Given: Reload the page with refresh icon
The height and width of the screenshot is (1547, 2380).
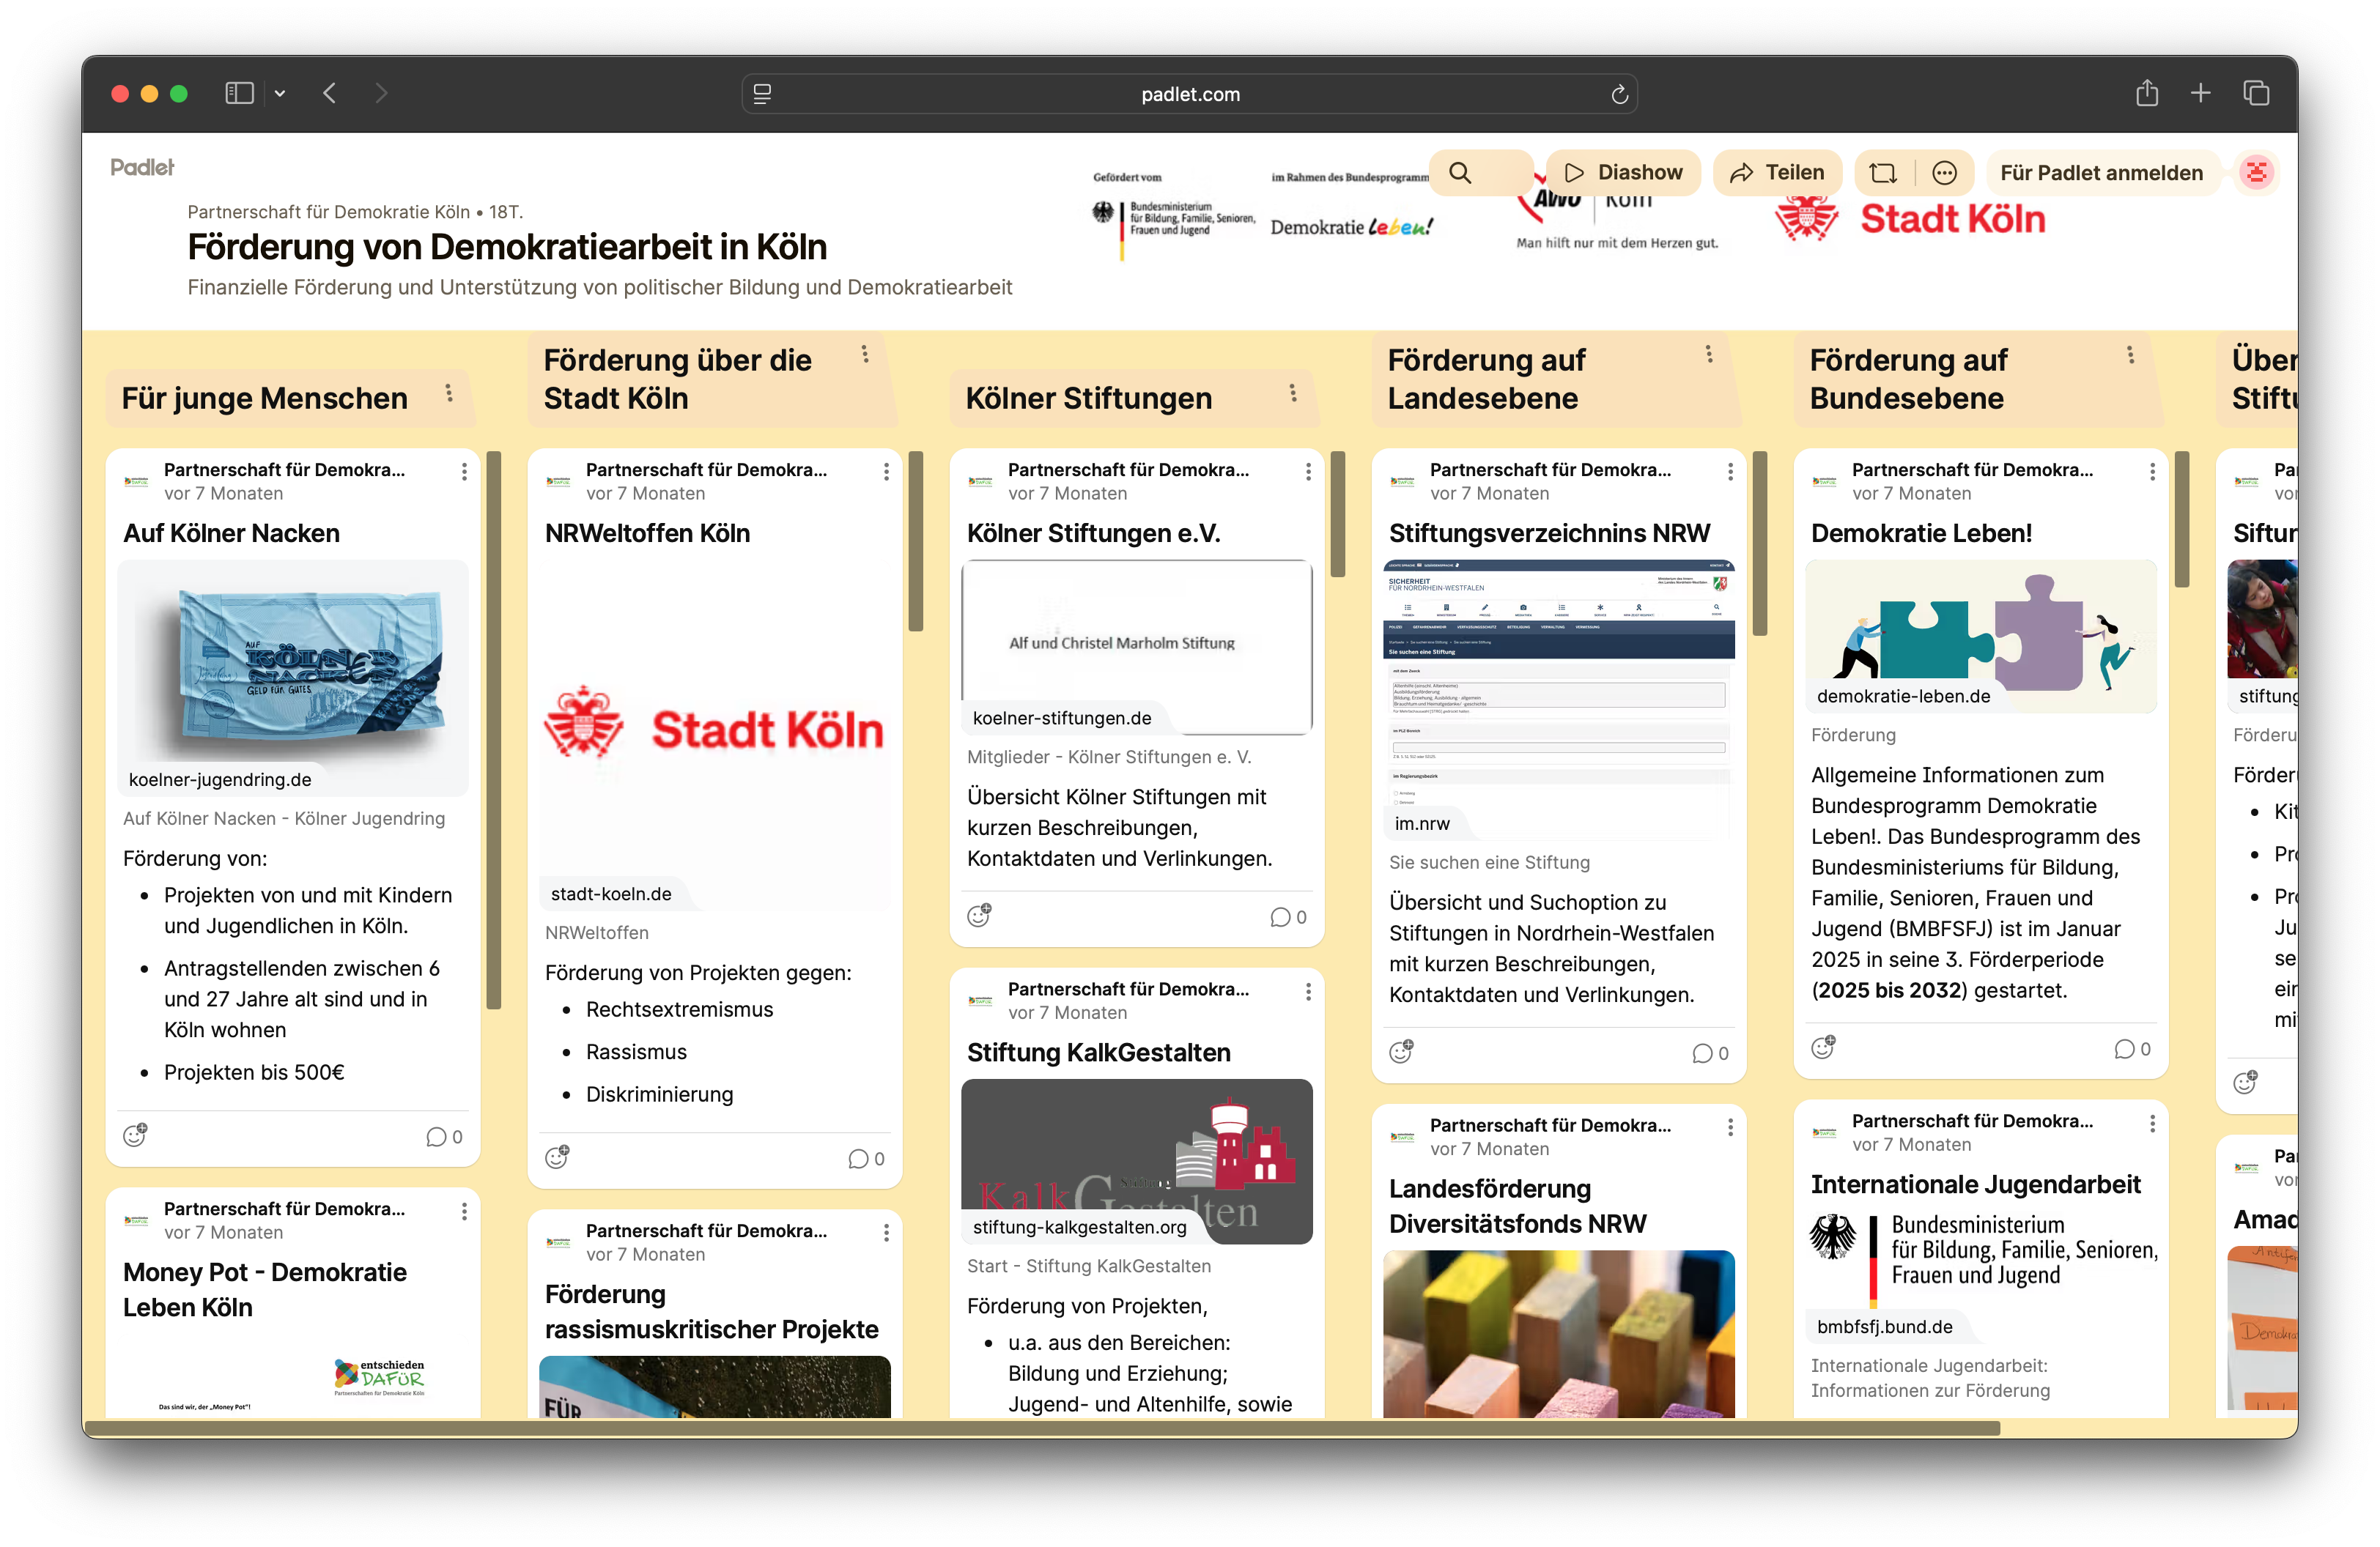Looking at the screenshot, I should coord(1620,94).
